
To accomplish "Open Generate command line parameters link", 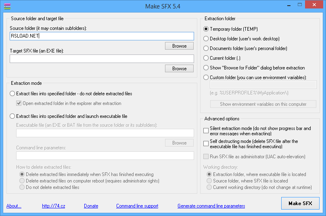I will pyautogui.click(x=211, y=206).
